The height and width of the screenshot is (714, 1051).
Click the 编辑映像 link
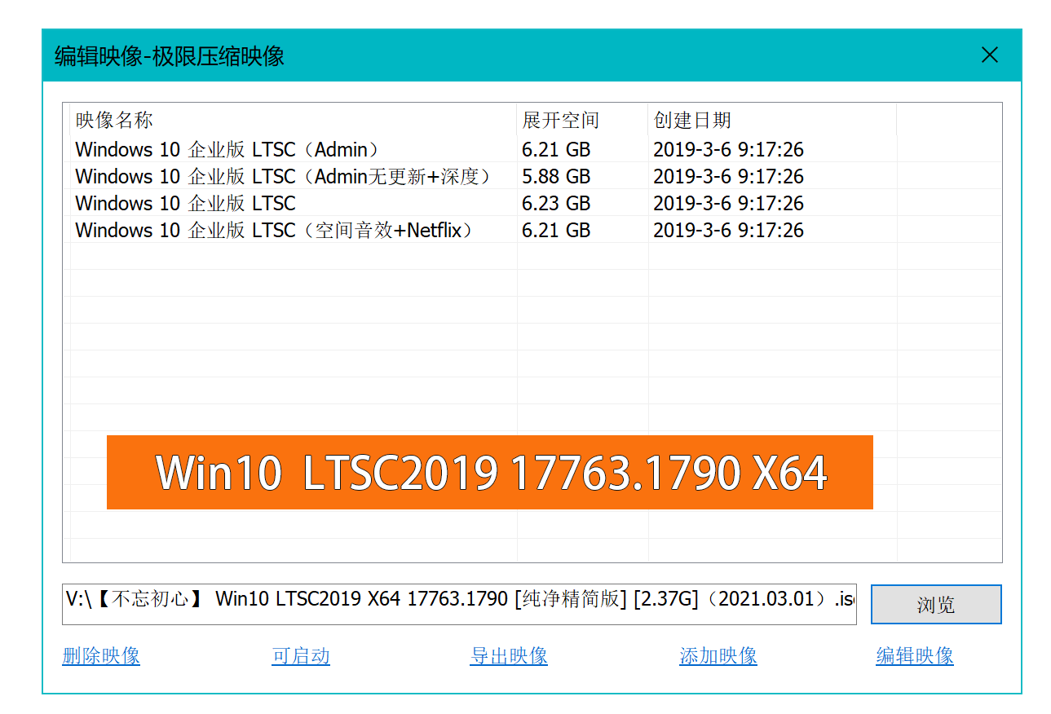pos(914,655)
